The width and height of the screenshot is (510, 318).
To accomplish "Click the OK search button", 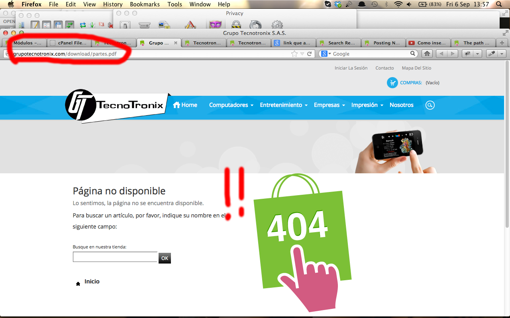I will [165, 258].
